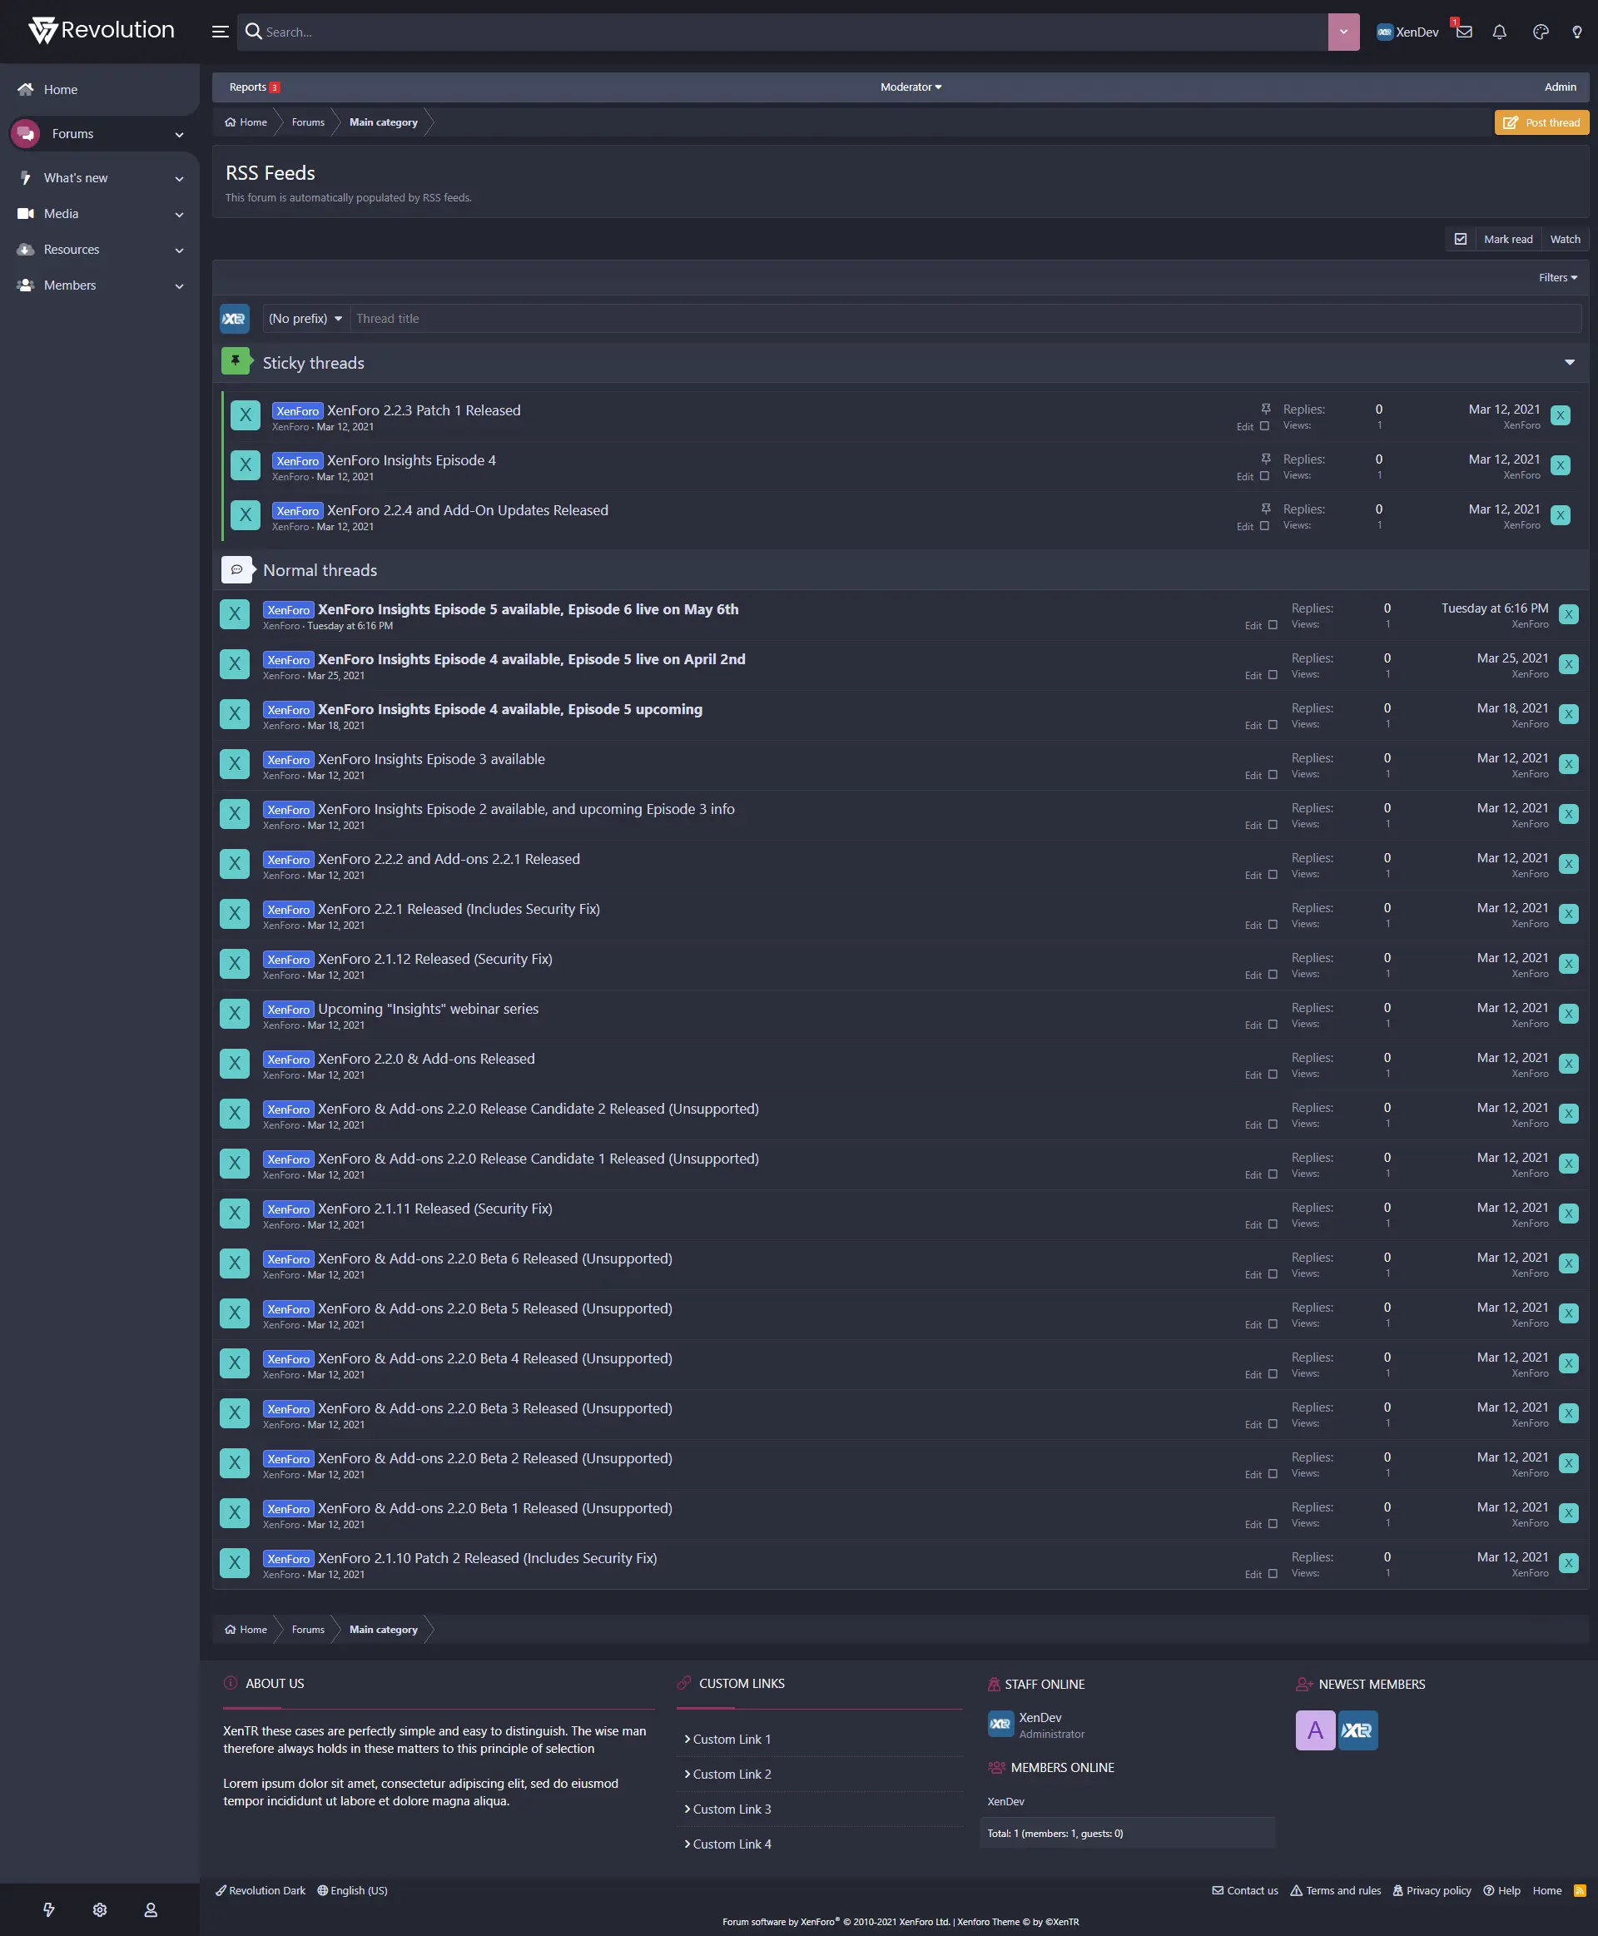Tick the checkbox for XenForo 2.2.3 Patch 1 Released
Screen dimensions: 1598x1936
click(1265, 426)
